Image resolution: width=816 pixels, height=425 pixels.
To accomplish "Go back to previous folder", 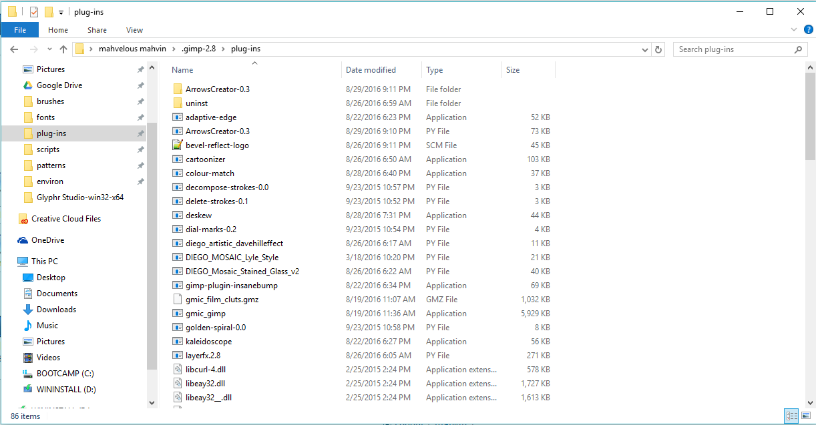I will pos(15,49).
